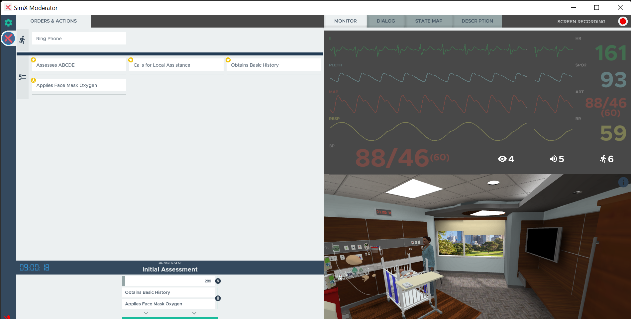Expand the left chevron below Applies Face Mask Oxygen
The height and width of the screenshot is (319, 631).
[x=146, y=313]
